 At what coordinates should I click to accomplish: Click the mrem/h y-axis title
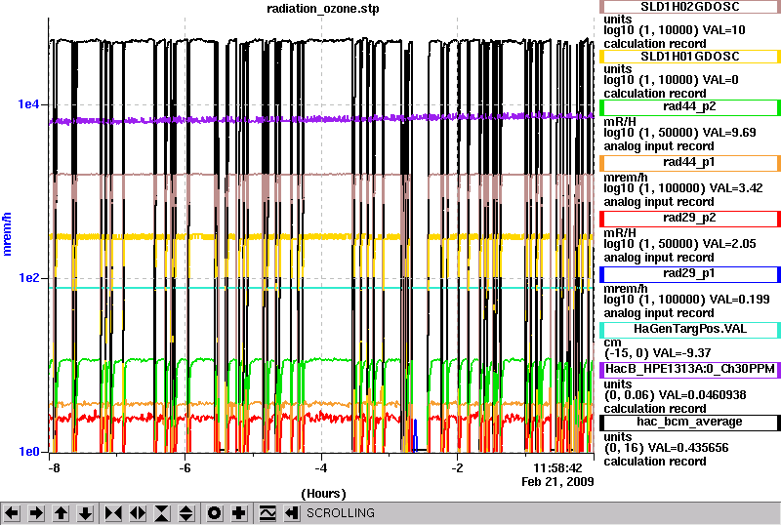click(7, 234)
